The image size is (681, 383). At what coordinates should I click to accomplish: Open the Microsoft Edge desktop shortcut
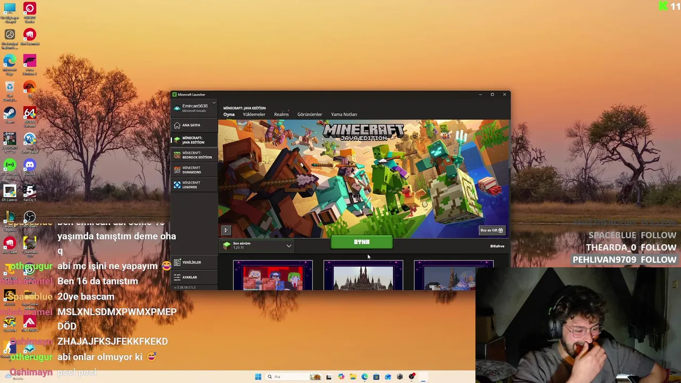click(x=9, y=64)
